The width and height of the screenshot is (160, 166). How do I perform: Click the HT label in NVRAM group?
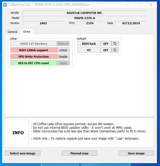[x=89, y=50]
